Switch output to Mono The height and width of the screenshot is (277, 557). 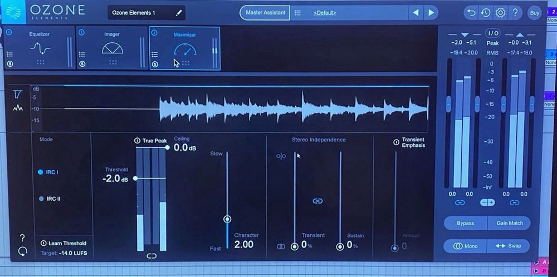(465, 246)
